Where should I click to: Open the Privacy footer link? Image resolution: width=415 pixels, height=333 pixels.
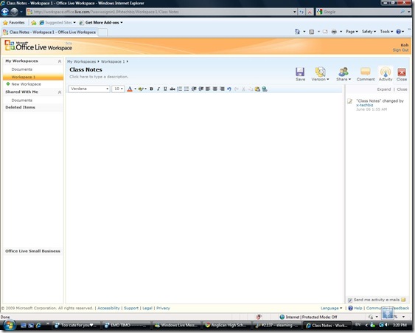[x=163, y=308]
